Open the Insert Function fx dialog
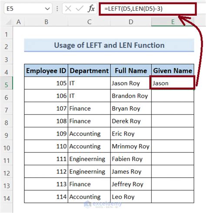Viewport: 206px width, 213px height. click(x=91, y=9)
